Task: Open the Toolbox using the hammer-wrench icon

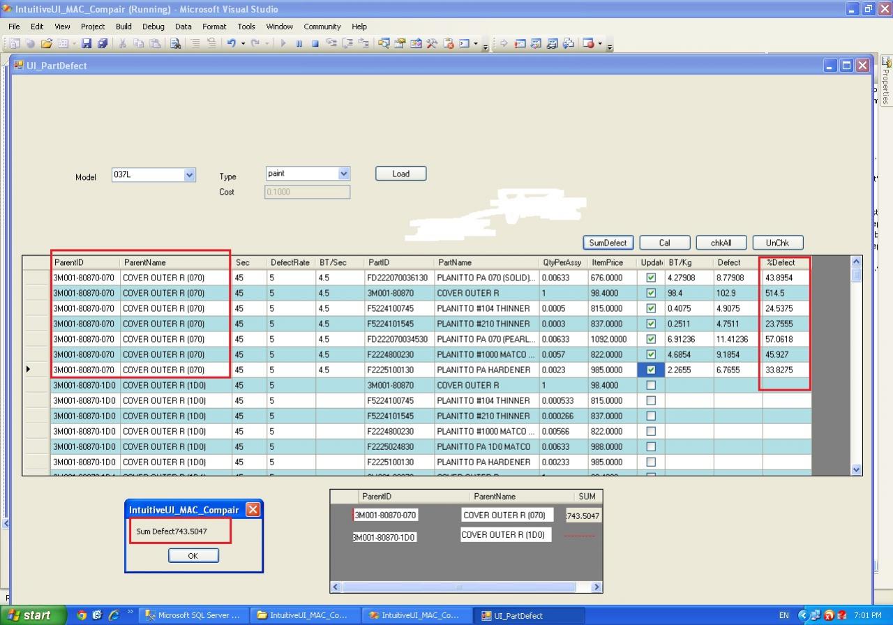Action: pyautogui.click(x=430, y=43)
